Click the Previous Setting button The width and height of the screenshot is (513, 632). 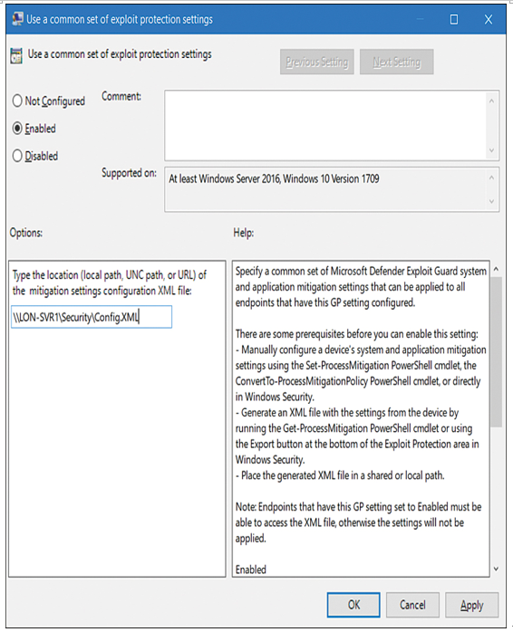coord(317,62)
